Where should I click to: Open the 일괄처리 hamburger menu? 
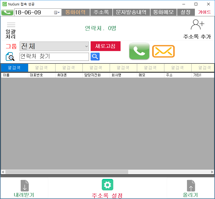pos(11,25)
